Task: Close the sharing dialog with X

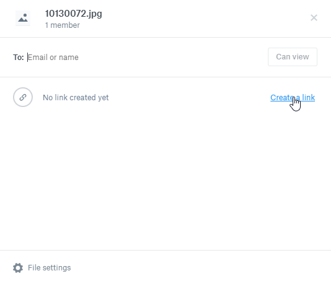Action: tap(314, 18)
